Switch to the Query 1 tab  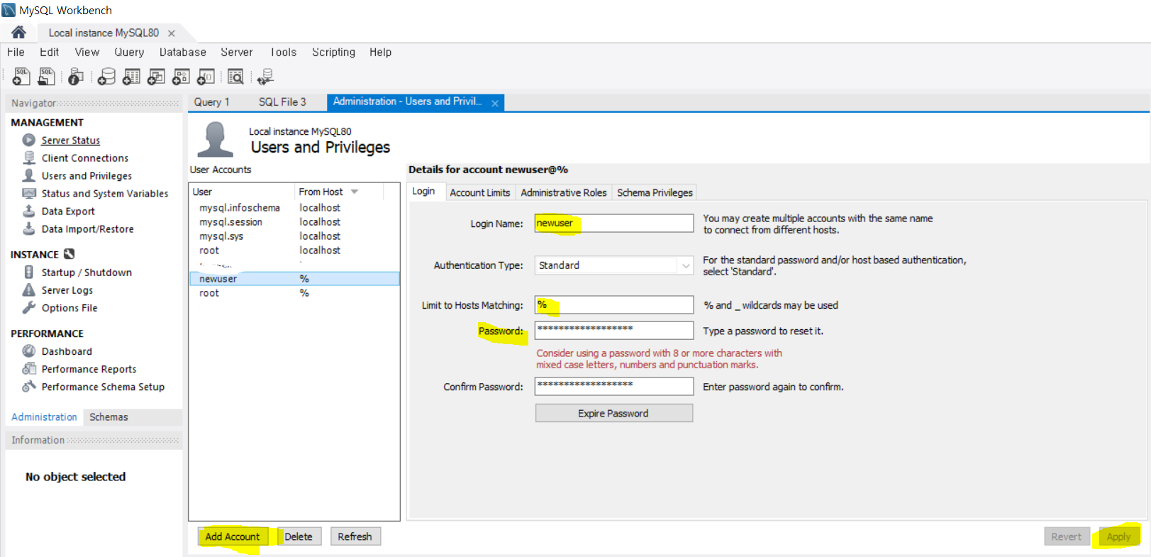[x=211, y=102]
